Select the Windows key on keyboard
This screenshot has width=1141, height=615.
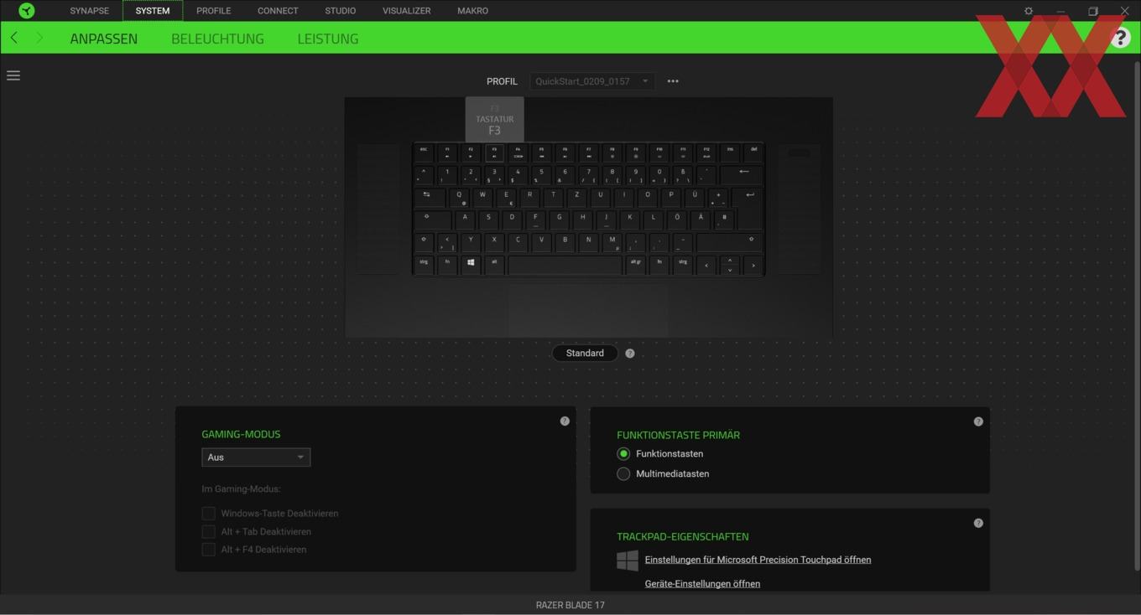(471, 263)
